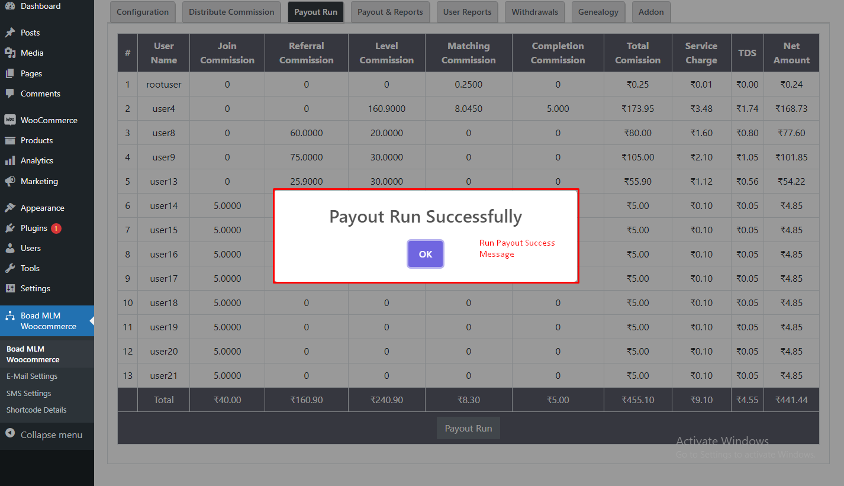Click the Pages icon in sidebar
Screen dimensions: 844x486
pyautogui.click(x=12, y=73)
